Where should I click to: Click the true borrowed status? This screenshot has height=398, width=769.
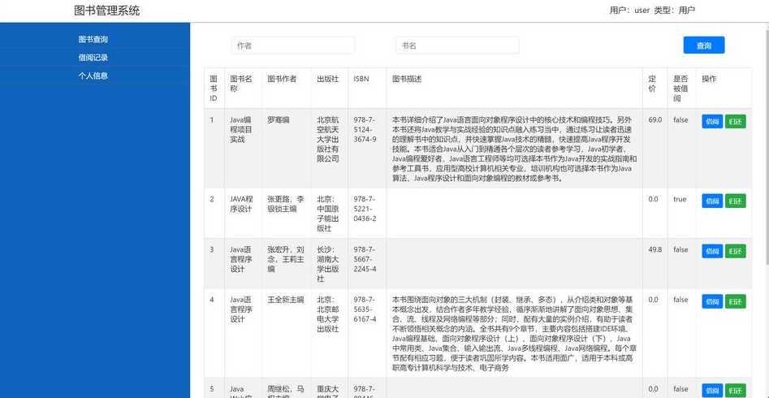pyautogui.click(x=680, y=199)
